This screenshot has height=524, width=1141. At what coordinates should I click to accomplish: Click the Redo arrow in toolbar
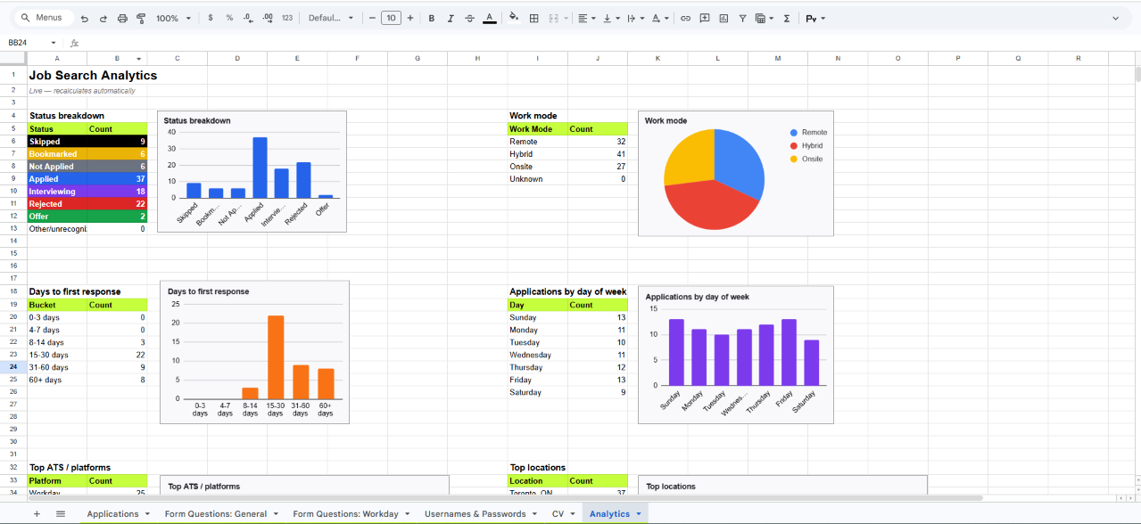click(x=103, y=18)
